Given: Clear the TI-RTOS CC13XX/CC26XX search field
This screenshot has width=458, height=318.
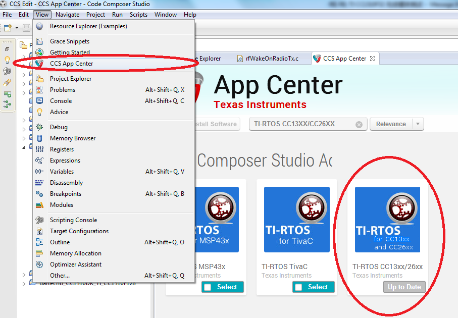Looking at the screenshot, I should coord(359,125).
